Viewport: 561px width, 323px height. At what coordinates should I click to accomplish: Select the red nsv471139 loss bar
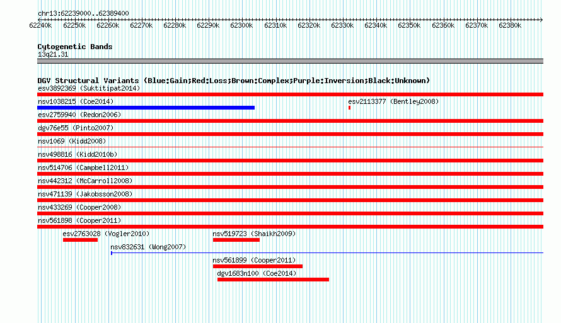click(x=290, y=200)
